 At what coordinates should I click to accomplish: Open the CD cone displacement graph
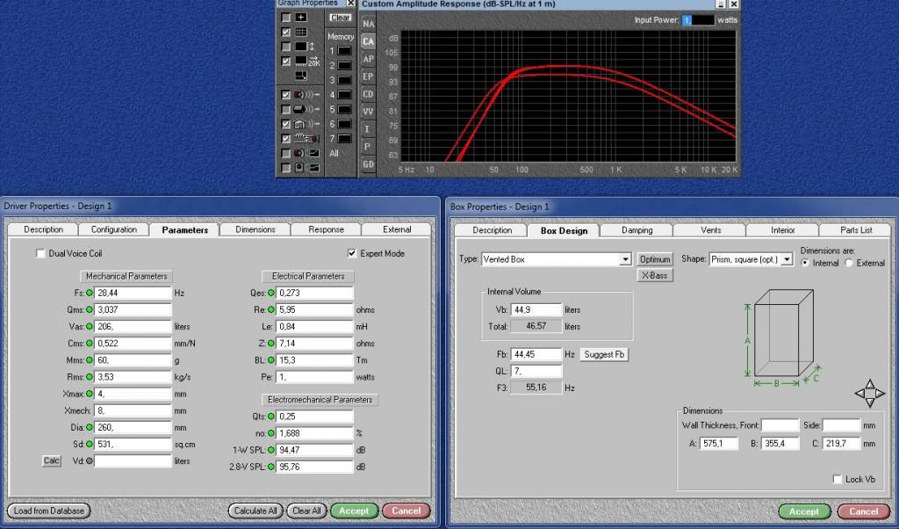[x=368, y=94]
